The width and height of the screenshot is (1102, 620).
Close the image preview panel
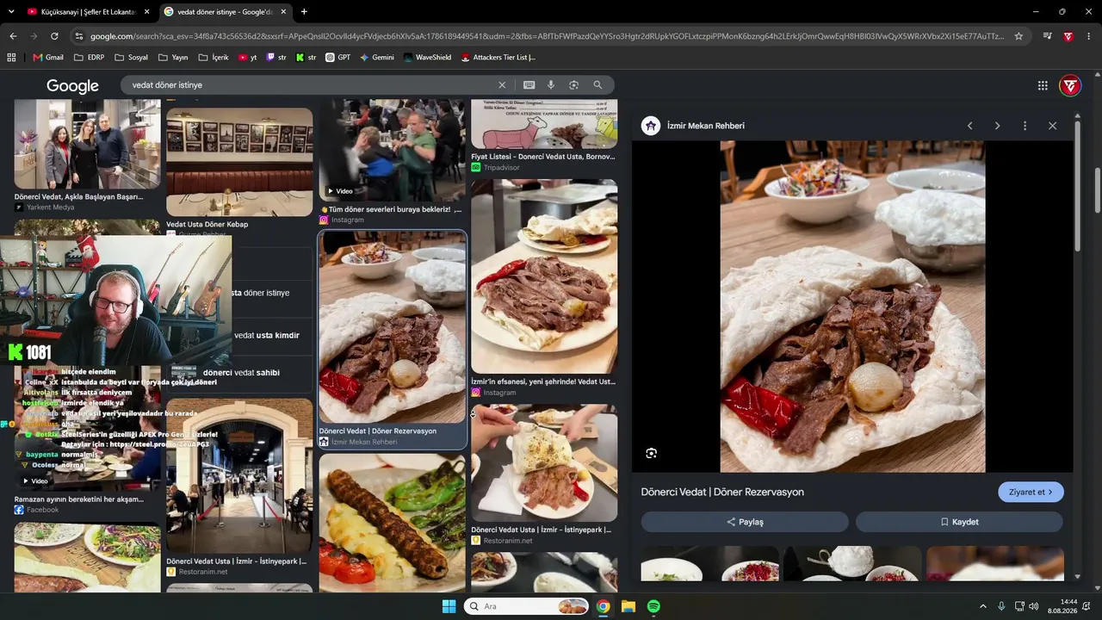(1052, 126)
